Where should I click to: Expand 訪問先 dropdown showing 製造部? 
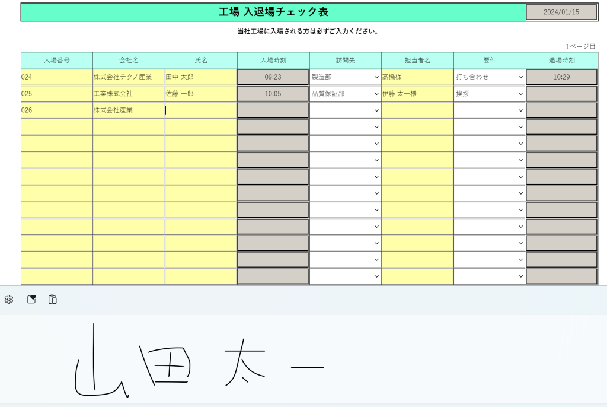345,77
